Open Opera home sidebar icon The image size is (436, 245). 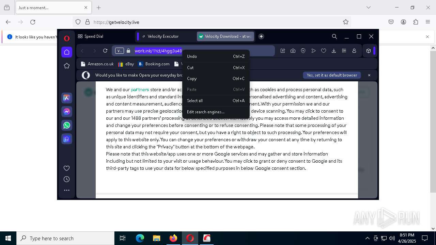coord(67,52)
